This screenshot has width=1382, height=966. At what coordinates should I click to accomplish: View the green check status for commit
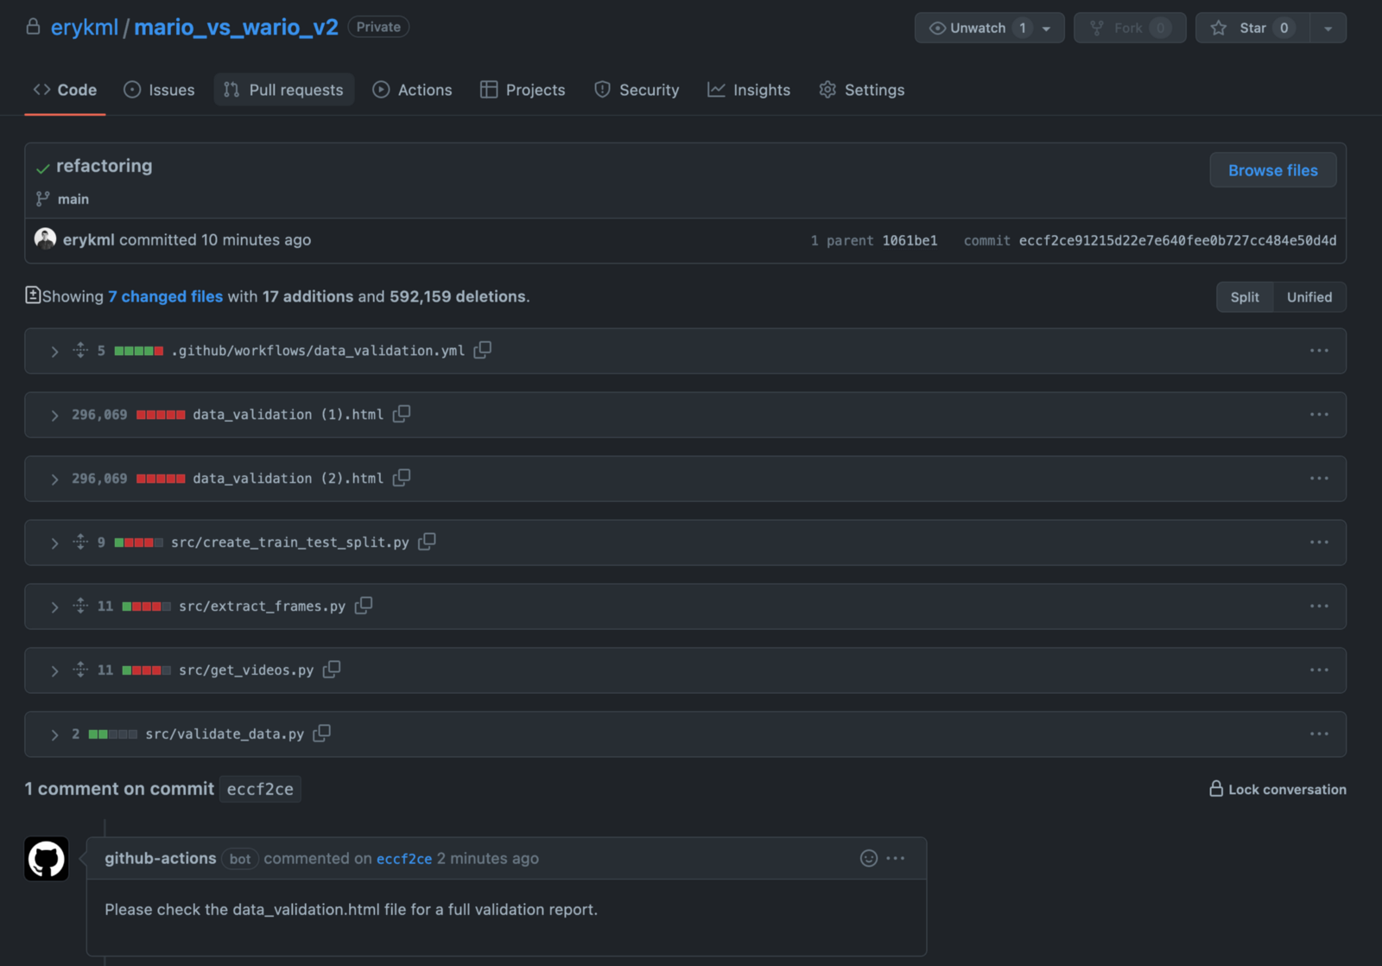[43, 168]
